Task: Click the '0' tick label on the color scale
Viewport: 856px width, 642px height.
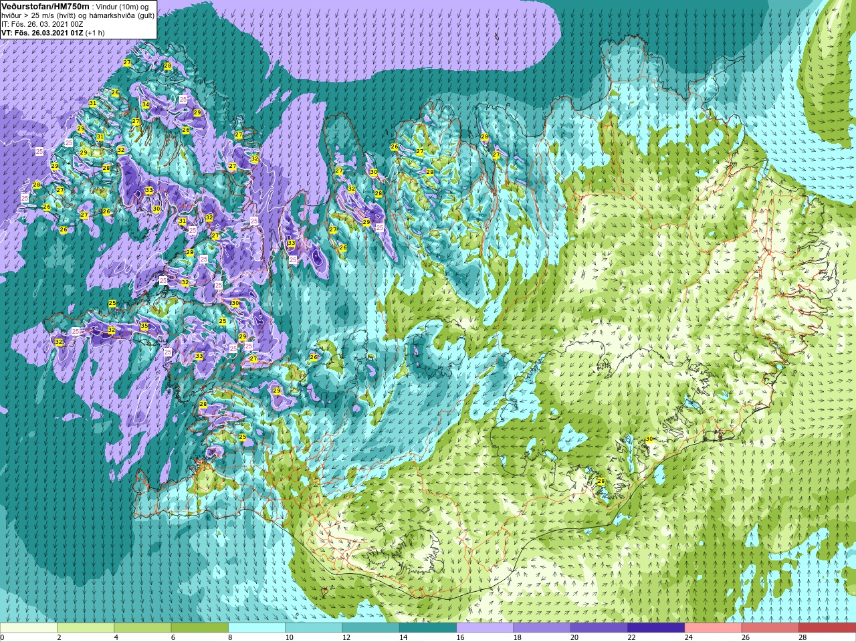Action: pos(3,637)
